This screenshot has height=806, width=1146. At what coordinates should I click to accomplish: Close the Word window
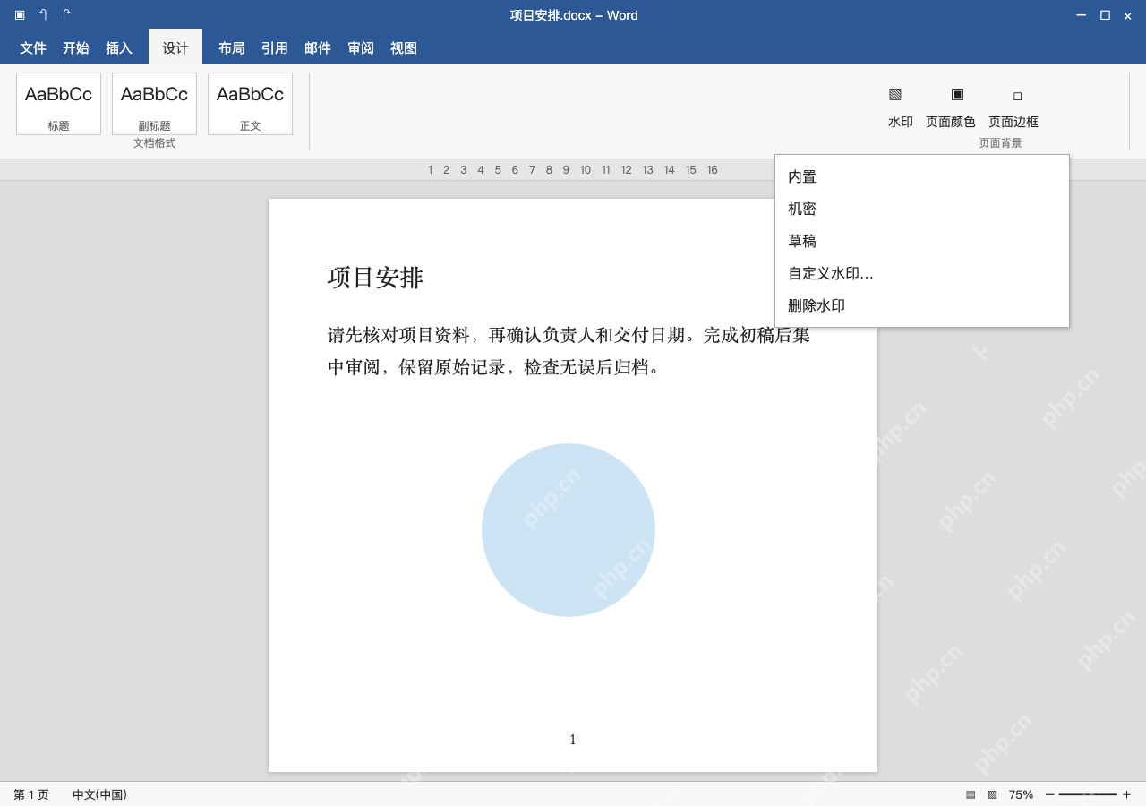coord(1128,15)
